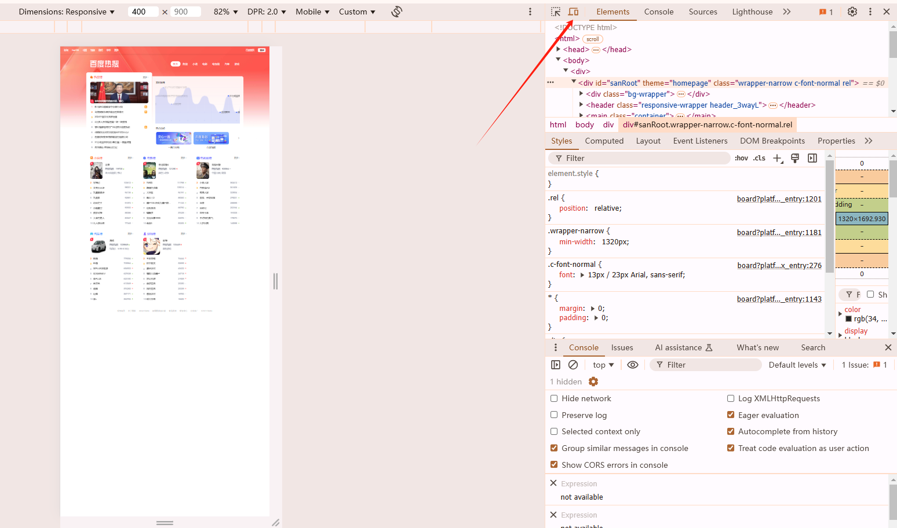897x528 pixels.
Task: Uncheck Show CORS errors in console
Action: point(554,465)
